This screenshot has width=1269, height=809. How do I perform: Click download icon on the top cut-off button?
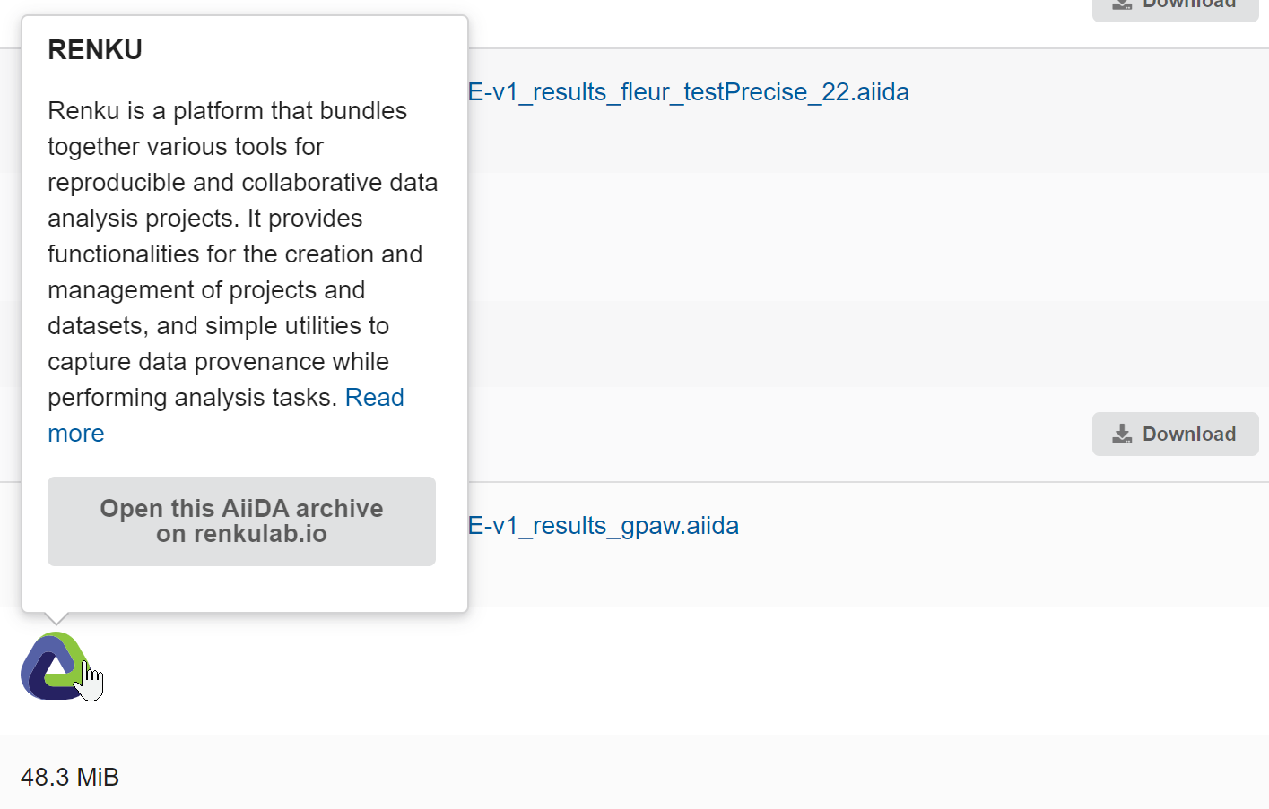(1122, 4)
